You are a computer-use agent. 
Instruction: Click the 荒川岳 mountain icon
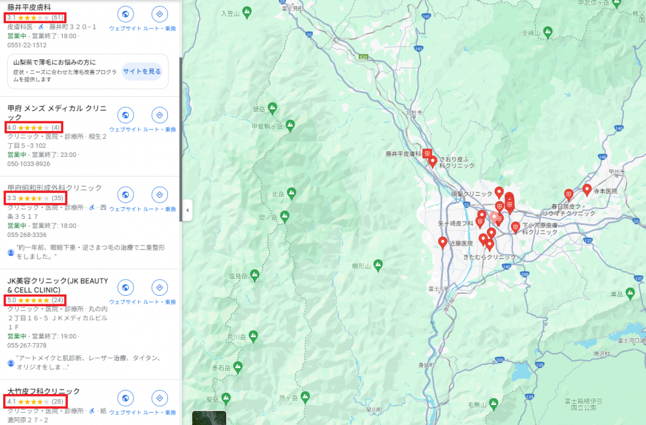[x=253, y=337]
